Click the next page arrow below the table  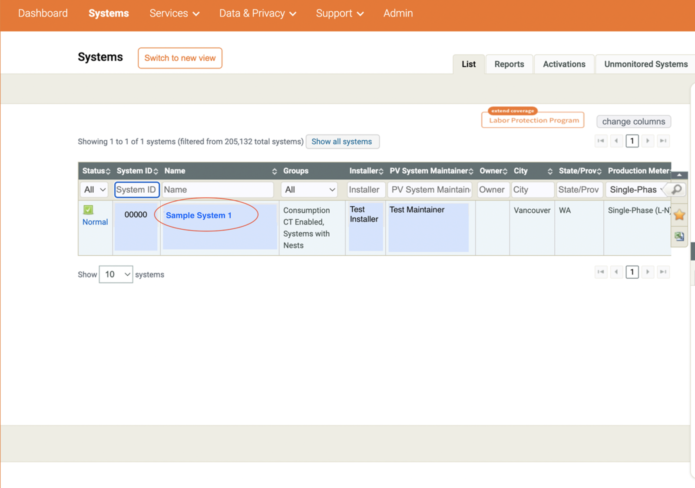648,272
